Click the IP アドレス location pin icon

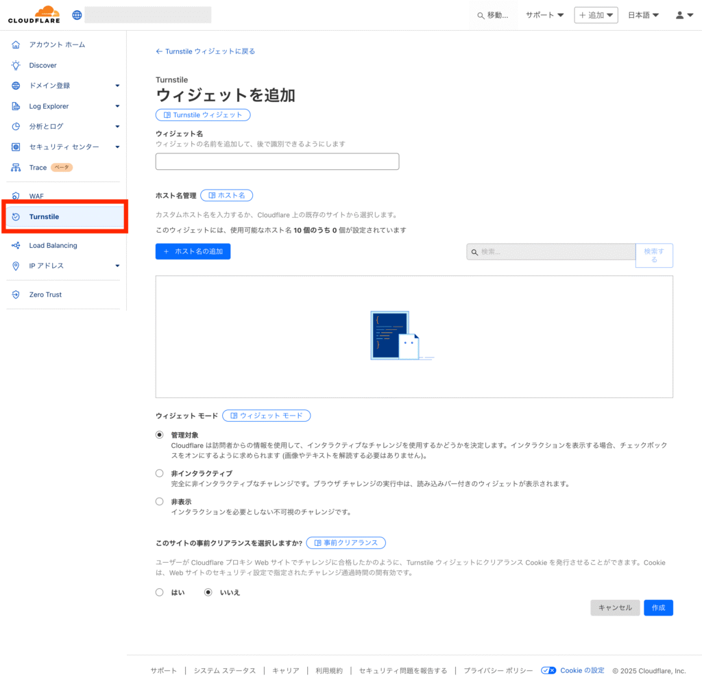tap(16, 266)
